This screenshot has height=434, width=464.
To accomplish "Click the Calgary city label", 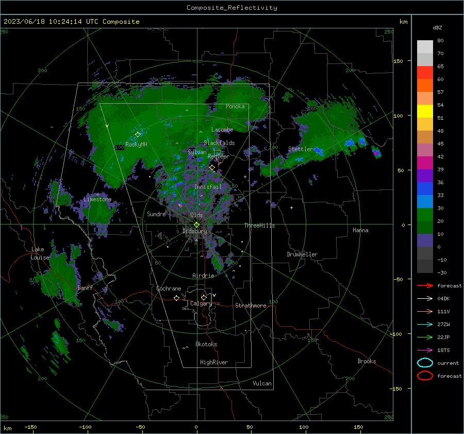I will [x=201, y=303].
